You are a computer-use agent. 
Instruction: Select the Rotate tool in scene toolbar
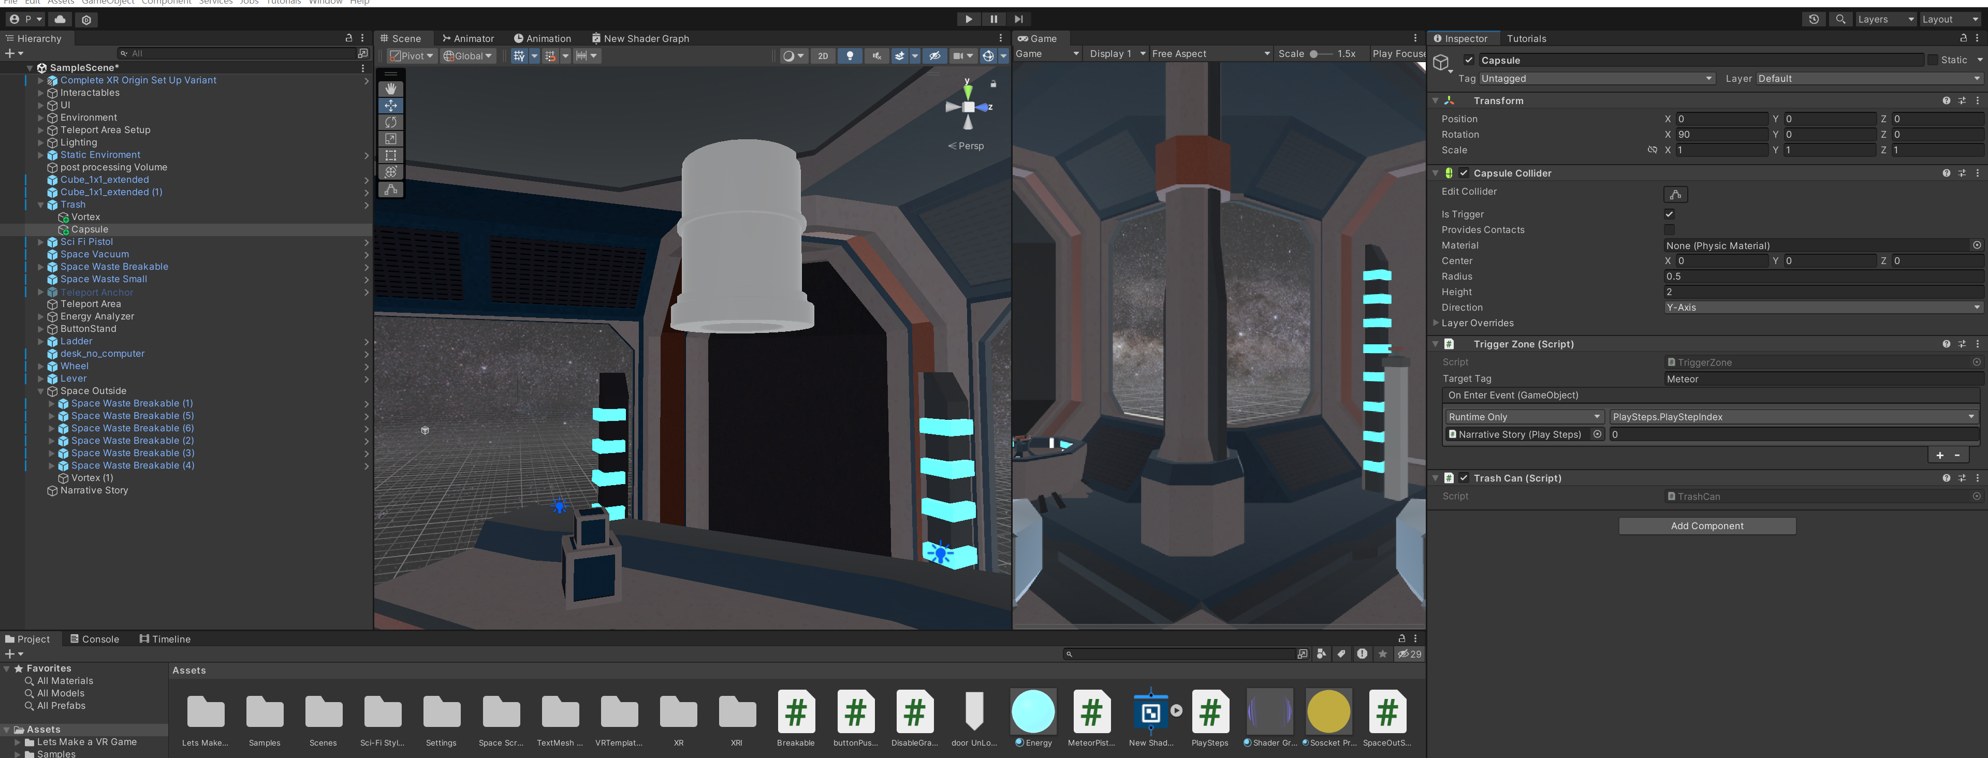click(x=390, y=122)
